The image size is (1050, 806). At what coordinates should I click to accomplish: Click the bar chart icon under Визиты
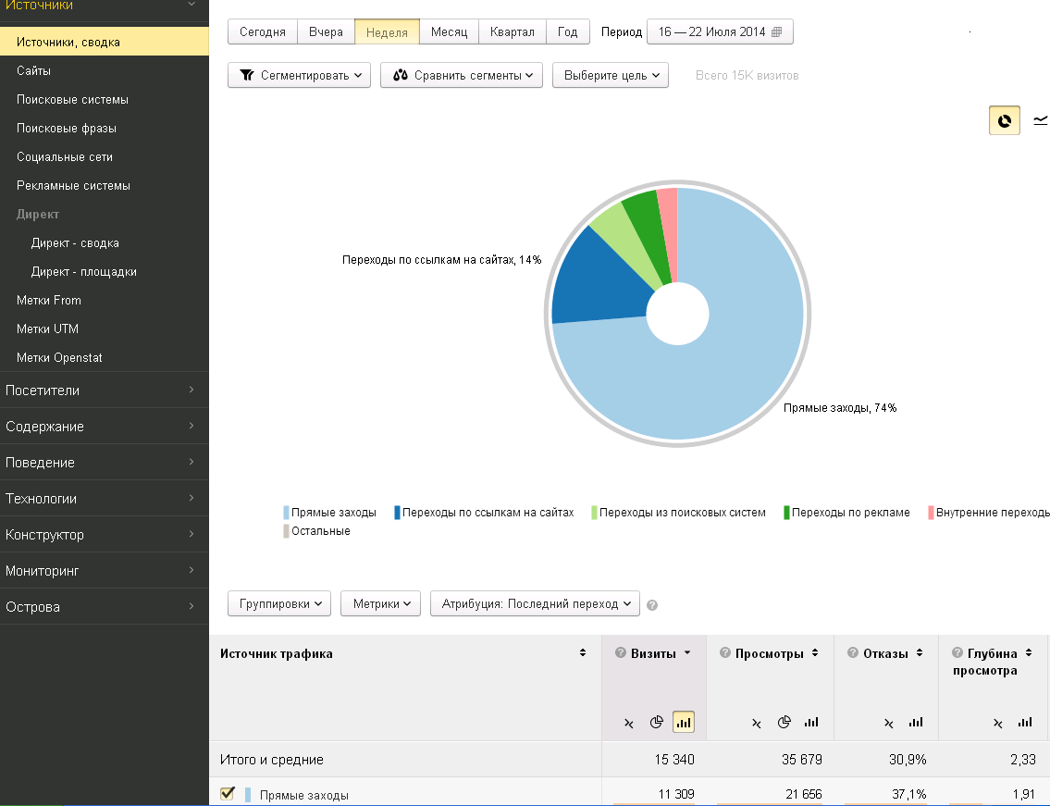pyautogui.click(x=684, y=723)
